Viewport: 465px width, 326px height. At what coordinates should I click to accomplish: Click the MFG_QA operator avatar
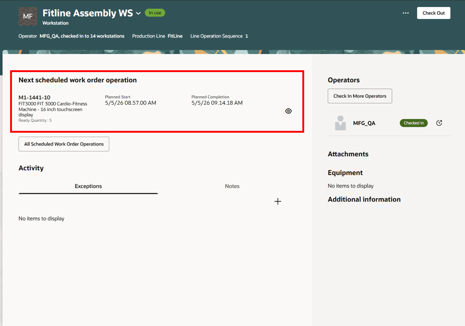click(340, 123)
